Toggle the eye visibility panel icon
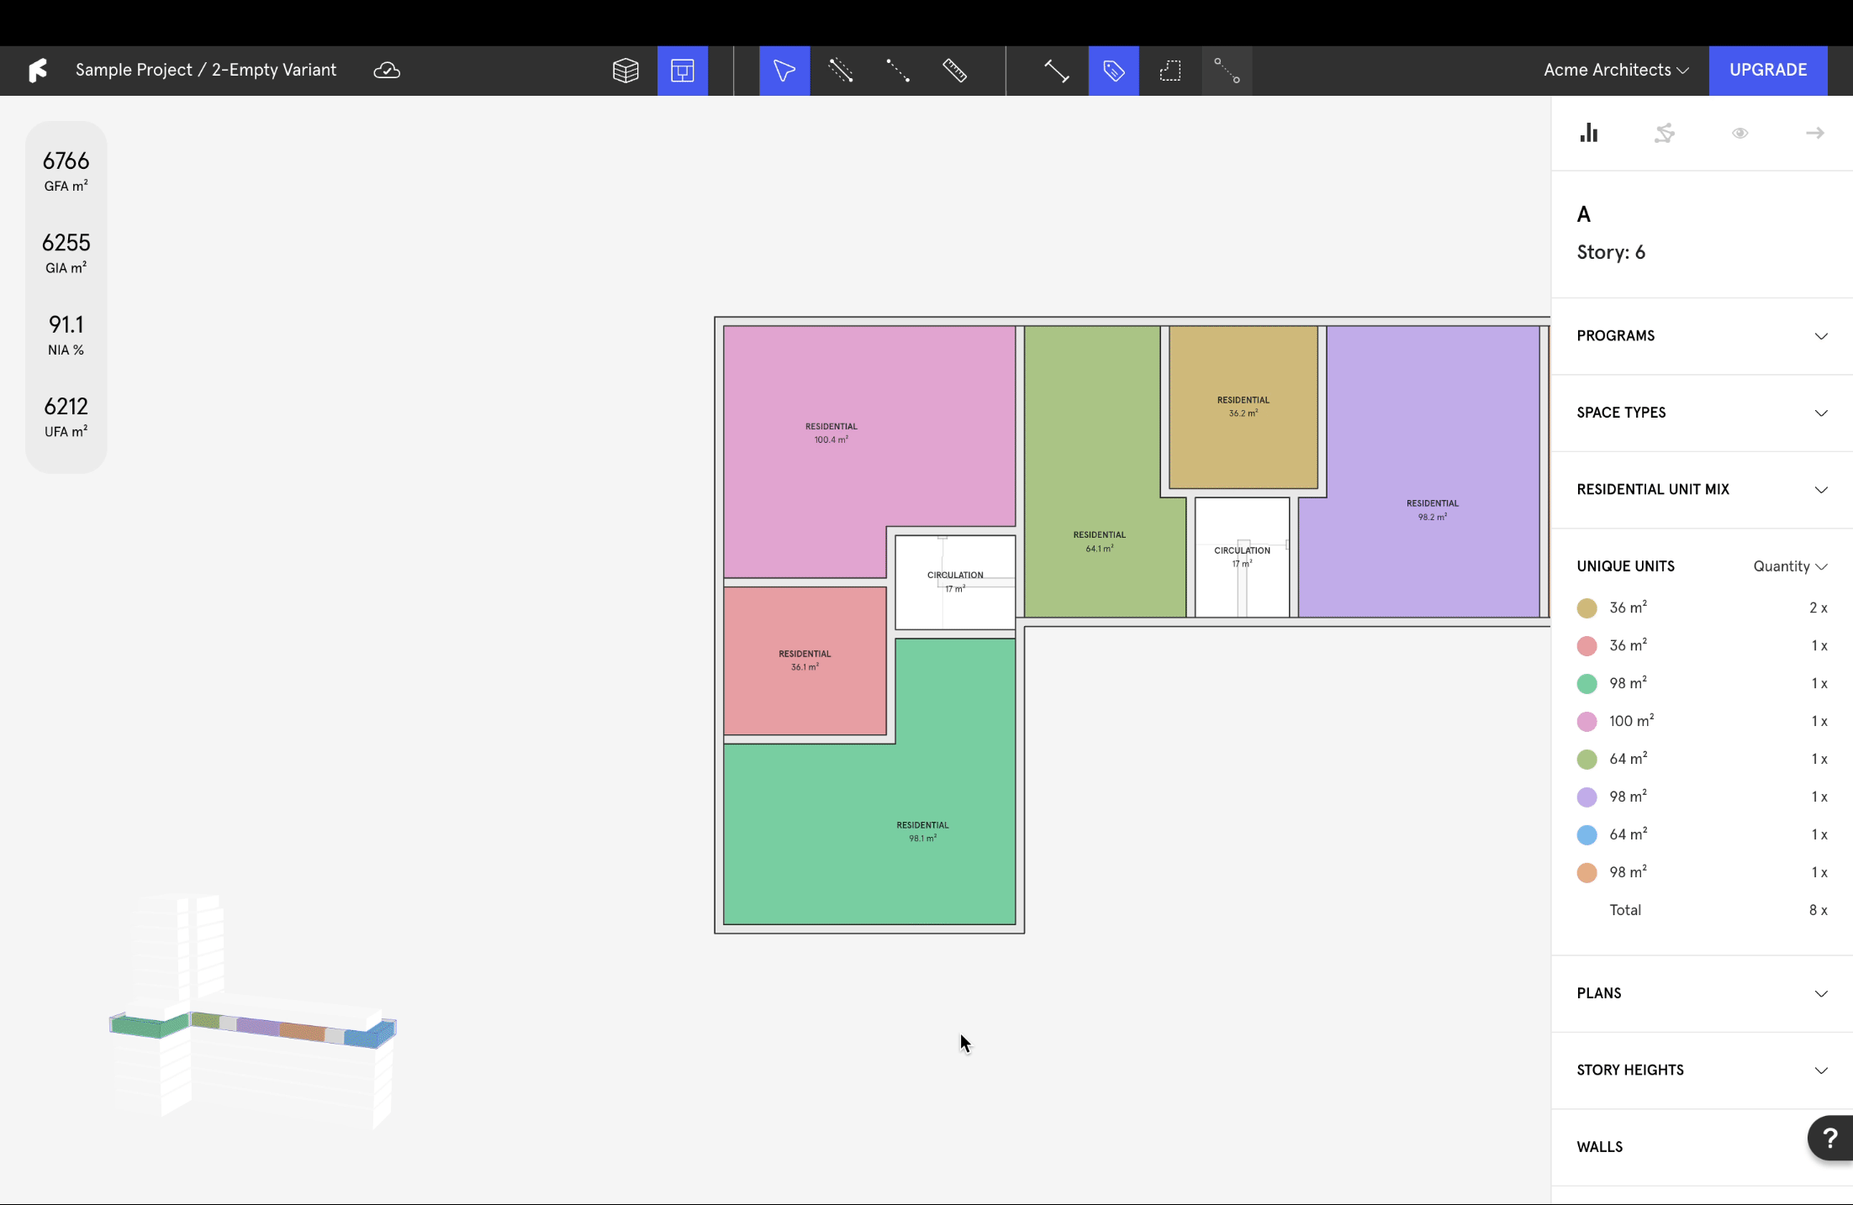Screen dimensions: 1853x1205 [1739, 133]
